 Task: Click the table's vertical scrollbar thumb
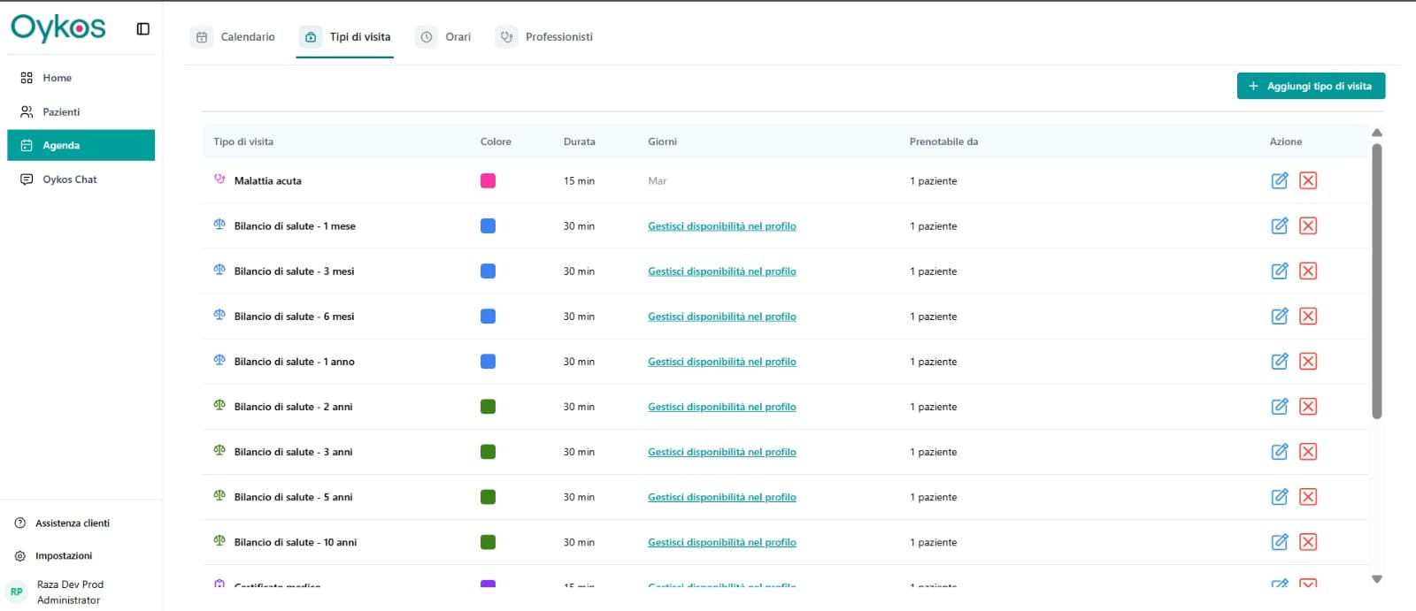(1376, 280)
